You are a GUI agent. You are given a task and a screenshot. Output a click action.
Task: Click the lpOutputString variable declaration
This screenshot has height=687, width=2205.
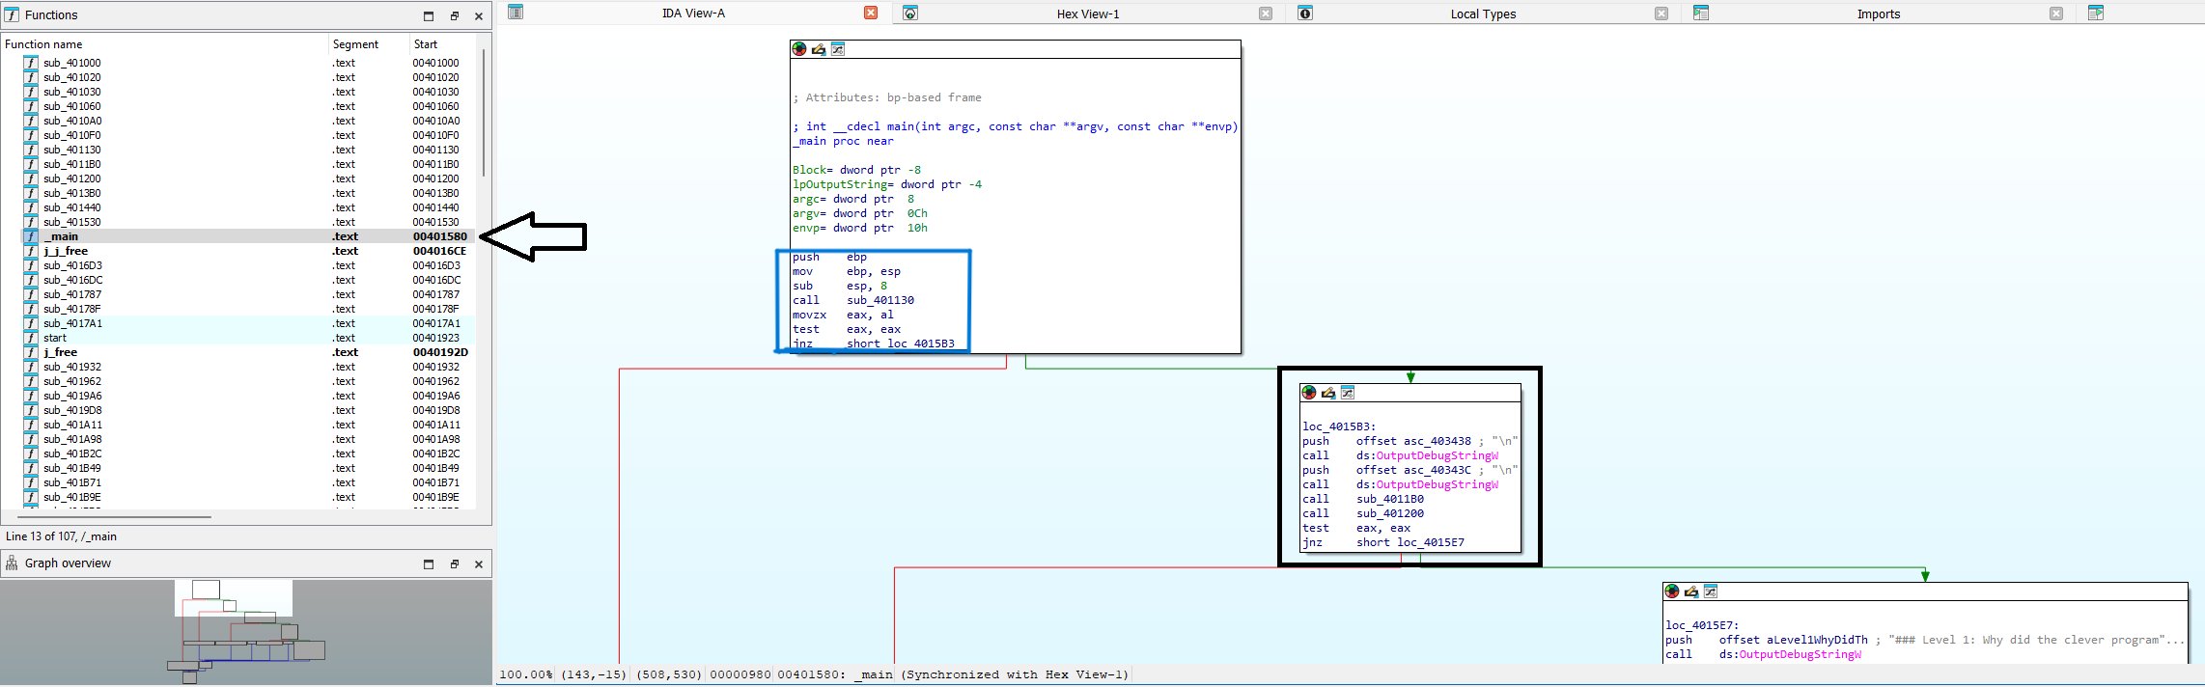point(887,184)
